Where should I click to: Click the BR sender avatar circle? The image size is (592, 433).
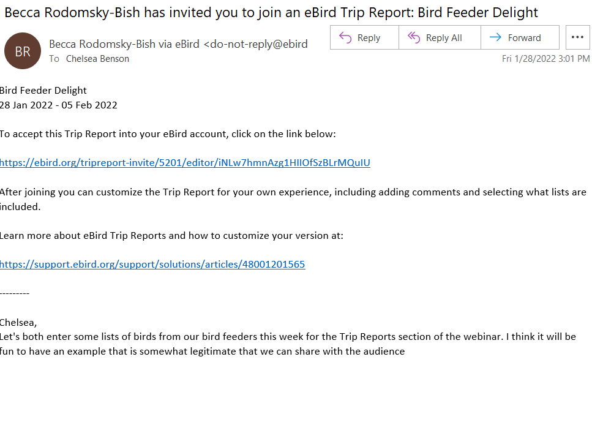point(23,51)
